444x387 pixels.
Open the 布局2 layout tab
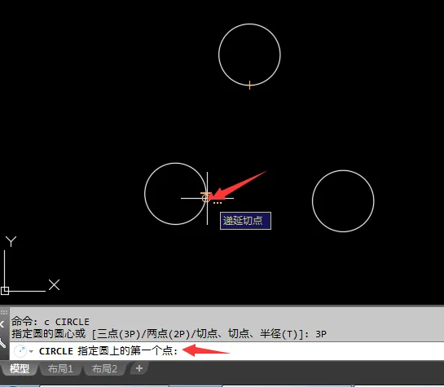coord(104,368)
